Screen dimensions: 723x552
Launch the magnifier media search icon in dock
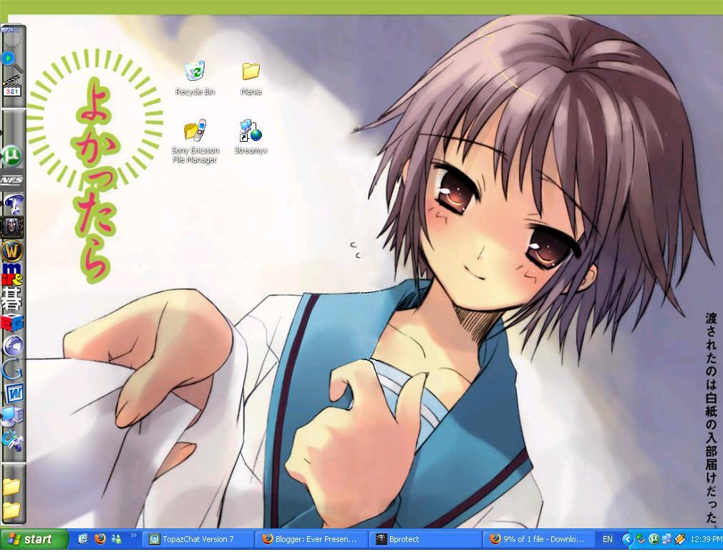pos(11,61)
